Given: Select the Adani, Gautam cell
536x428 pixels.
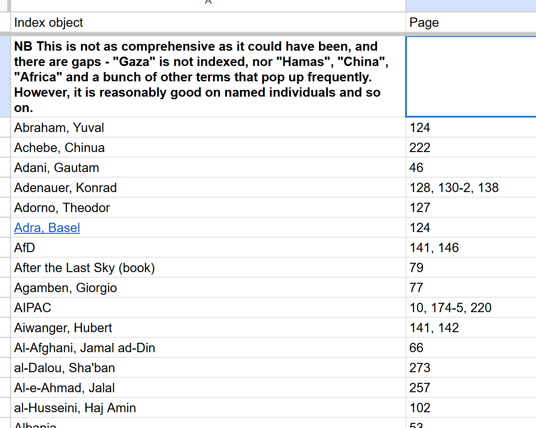Looking at the screenshot, I should pyautogui.click(x=208, y=168).
